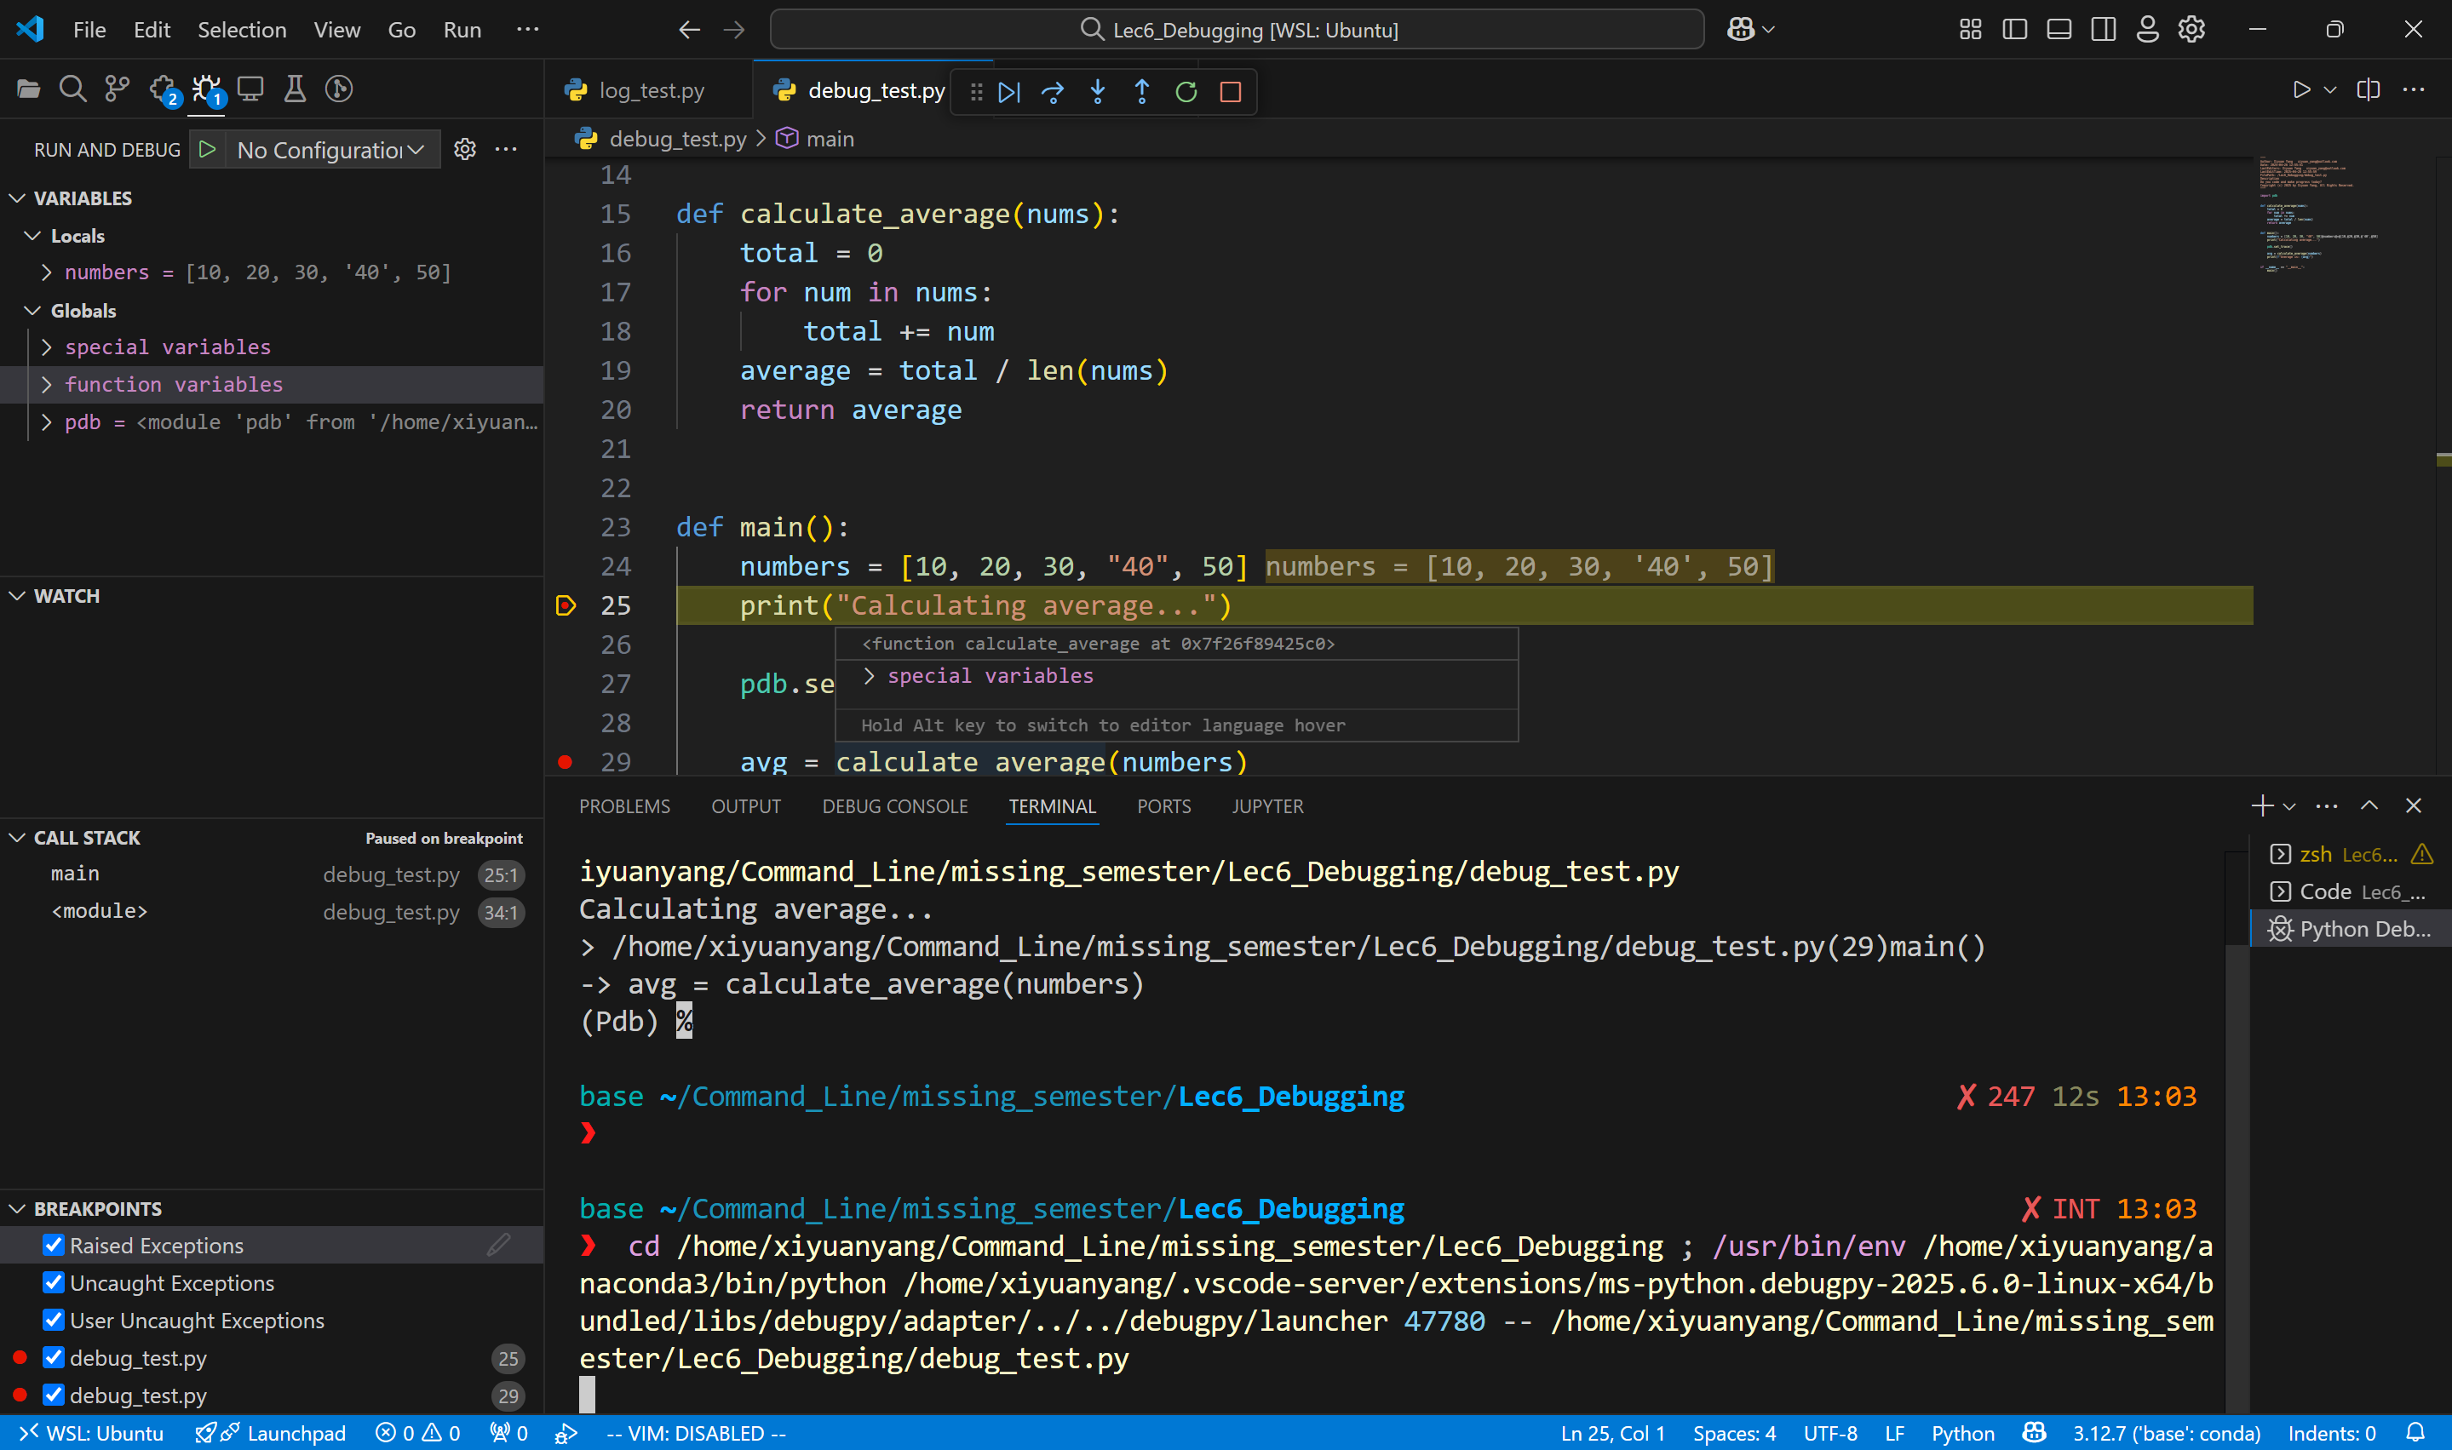Collapse the WATCH section
This screenshot has height=1450, width=2452.
18,596
